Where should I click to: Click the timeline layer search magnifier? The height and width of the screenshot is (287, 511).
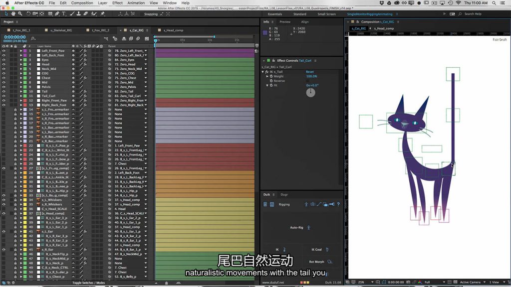click(x=33, y=39)
